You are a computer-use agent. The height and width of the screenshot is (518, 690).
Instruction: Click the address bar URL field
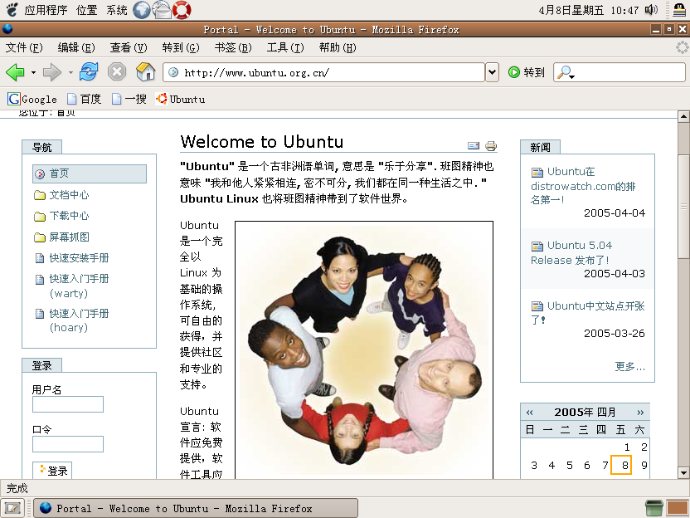pos(324,72)
